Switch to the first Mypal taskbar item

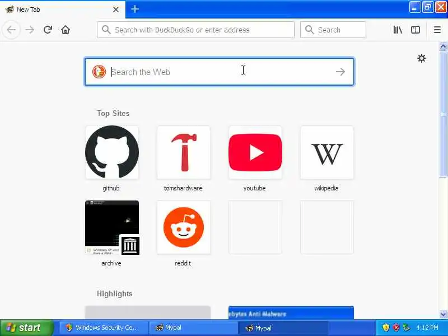(x=193, y=328)
